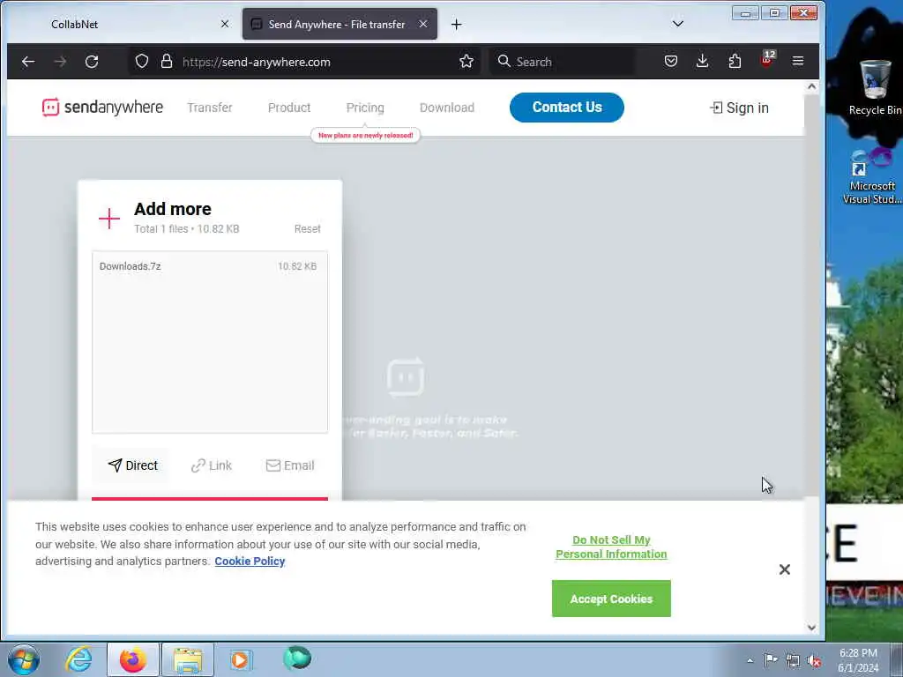
Task: Close the Send Anywhere tab
Action: pyautogui.click(x=423, y=24)
